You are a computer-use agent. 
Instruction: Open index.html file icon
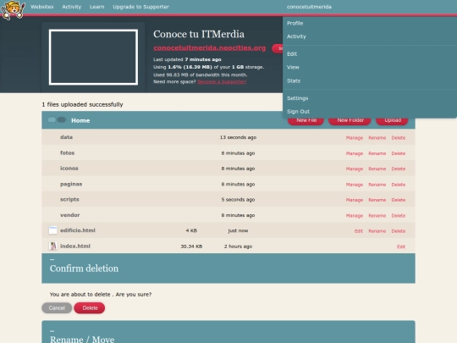point(52,246)
